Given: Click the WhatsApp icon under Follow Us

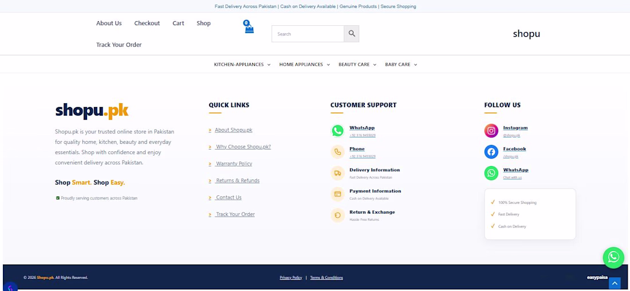Looking at the screenshot, I should [491, 173].
